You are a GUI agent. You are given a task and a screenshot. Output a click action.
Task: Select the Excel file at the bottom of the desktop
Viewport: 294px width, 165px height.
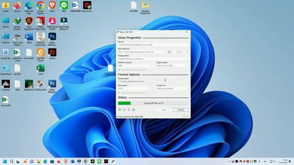(x=6, y=101)
